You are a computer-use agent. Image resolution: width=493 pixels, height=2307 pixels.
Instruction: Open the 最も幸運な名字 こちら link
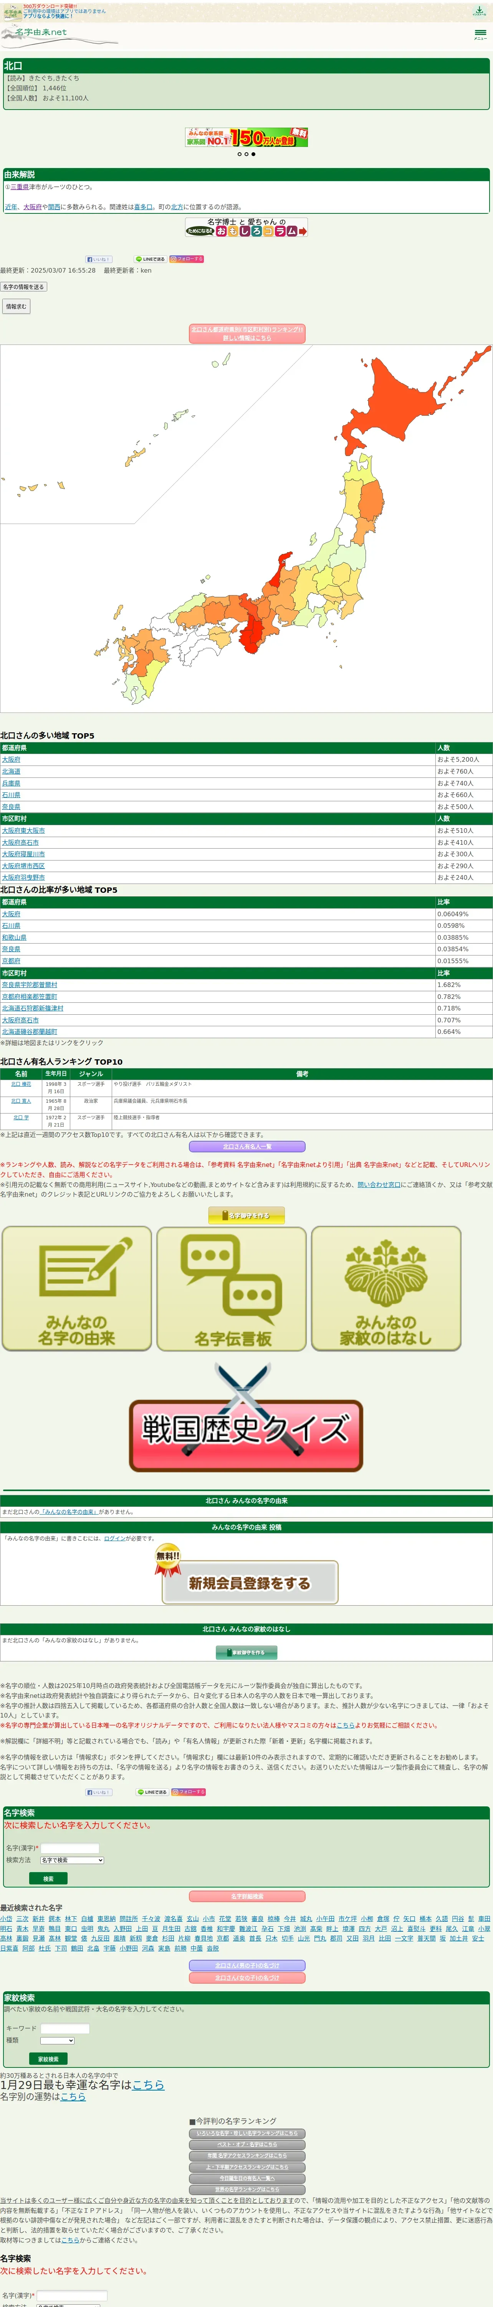pos(148,2084)
